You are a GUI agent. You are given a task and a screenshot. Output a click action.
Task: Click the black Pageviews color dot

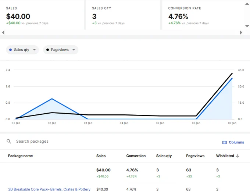(47, 50)
